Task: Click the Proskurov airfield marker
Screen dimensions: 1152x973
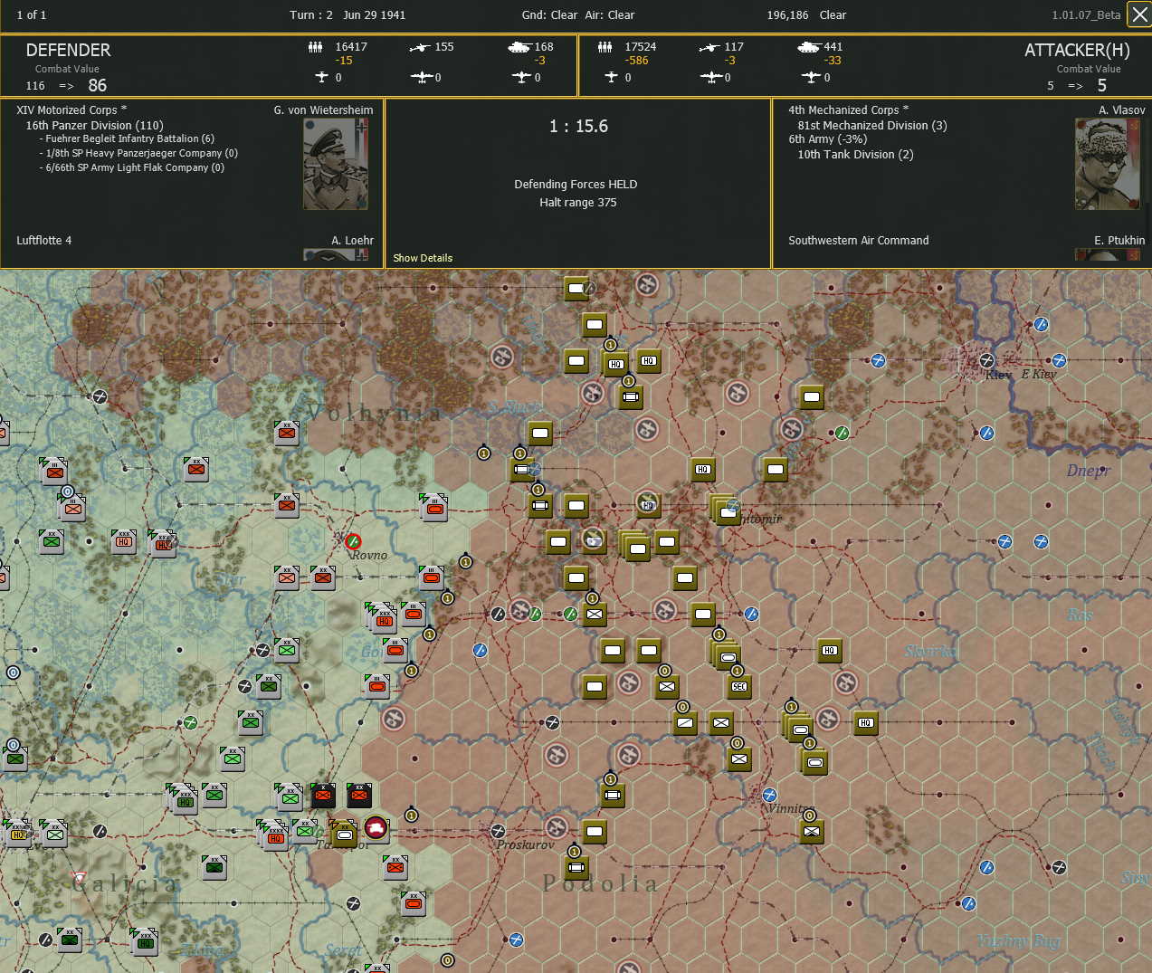Action: pos(498,831)
